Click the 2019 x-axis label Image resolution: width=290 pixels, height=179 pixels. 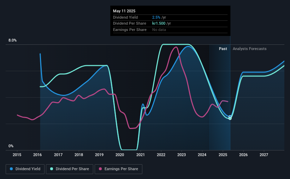tap(99, 155)
